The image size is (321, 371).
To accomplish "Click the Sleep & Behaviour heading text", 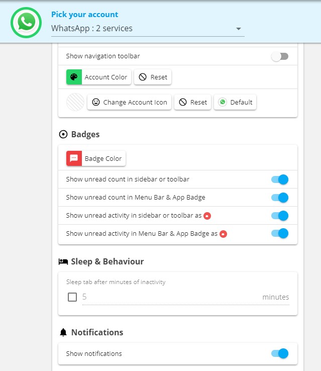I will (108, 261).
